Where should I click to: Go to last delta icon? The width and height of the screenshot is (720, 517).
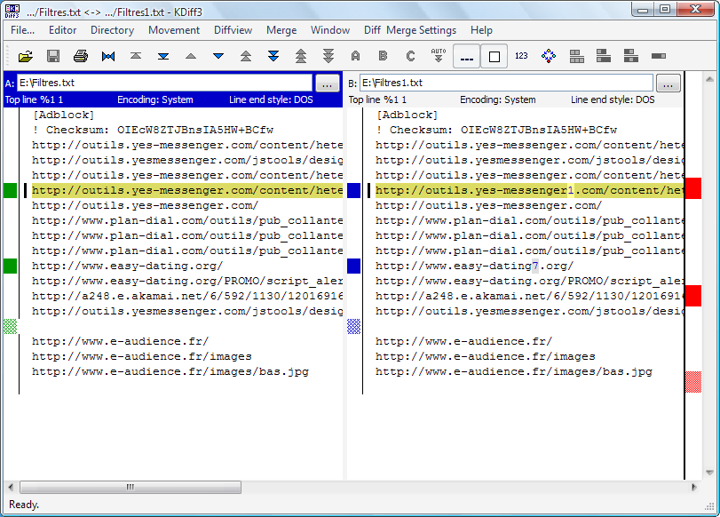tap(163, 56)
